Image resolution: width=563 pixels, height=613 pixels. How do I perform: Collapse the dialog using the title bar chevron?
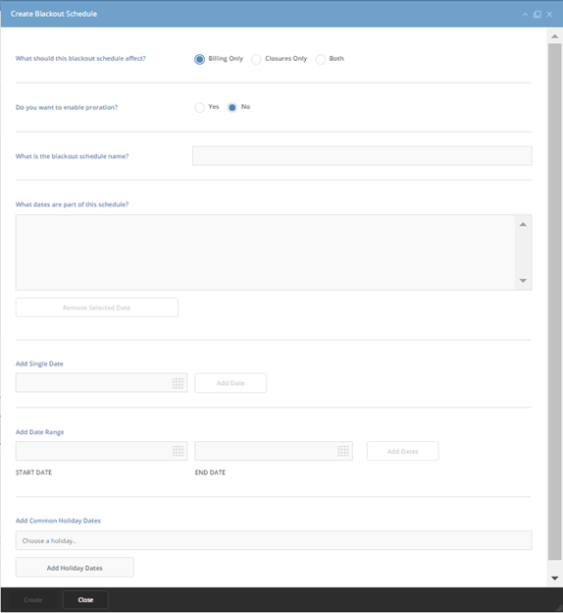pyautogui.click(x=525, y=15)
